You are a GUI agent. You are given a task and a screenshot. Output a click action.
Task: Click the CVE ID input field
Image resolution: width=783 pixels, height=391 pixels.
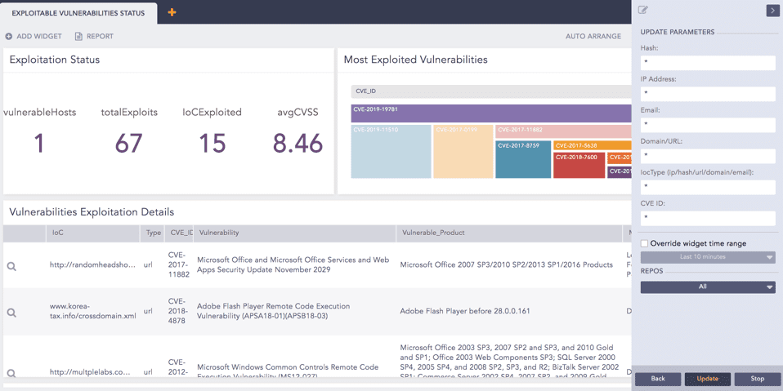click(708, 218)
